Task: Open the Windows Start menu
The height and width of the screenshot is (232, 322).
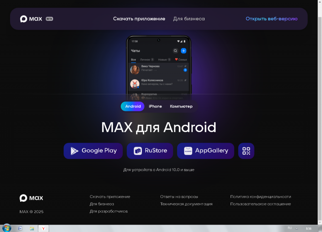Action: [6, 228]
